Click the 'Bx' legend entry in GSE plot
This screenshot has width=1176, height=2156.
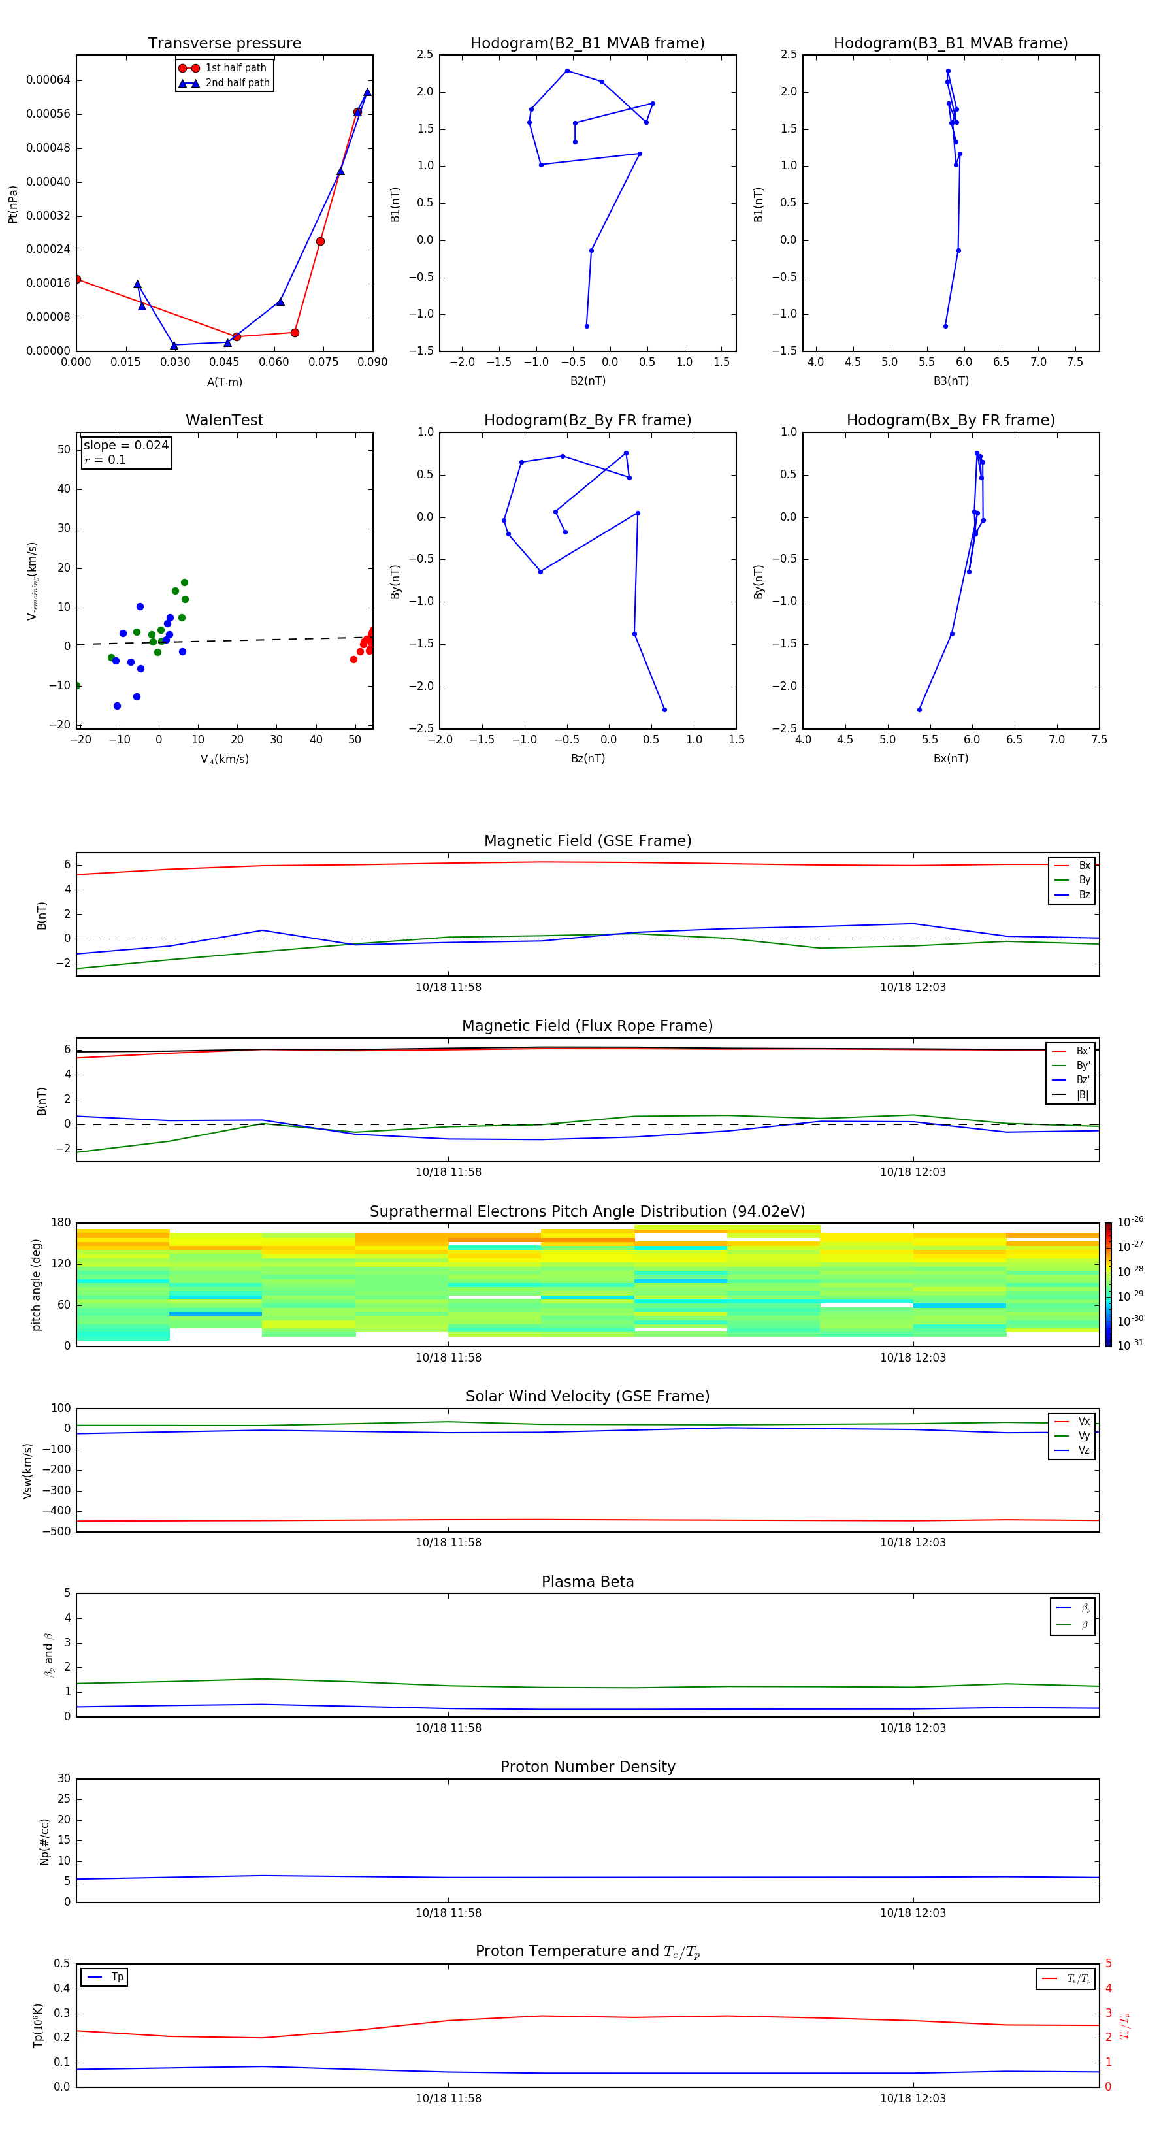click(1072, 866)
